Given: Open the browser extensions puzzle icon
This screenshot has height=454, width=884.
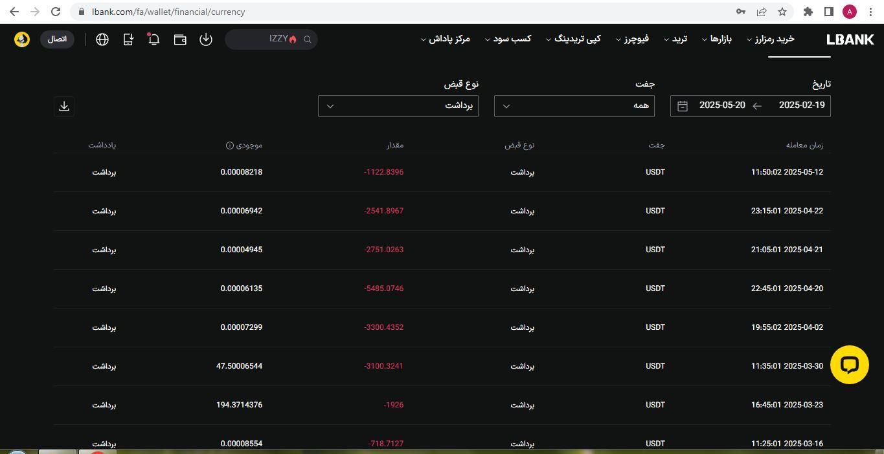Looking at the screenshot, I should point(808,12).
